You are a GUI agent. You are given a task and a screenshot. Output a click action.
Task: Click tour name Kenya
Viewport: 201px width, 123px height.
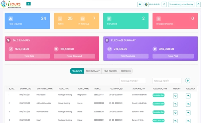click(x=80, y=103)
